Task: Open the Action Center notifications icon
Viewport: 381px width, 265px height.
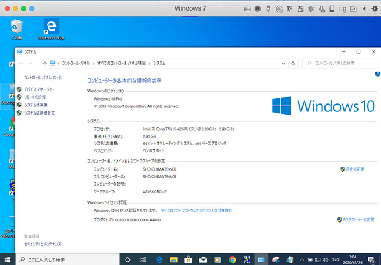Action: pos(371,260)
